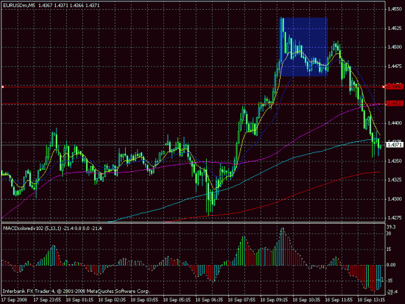Click the 17 Sep 2008 date label
405x304 pixels.
tap(14, 300)
